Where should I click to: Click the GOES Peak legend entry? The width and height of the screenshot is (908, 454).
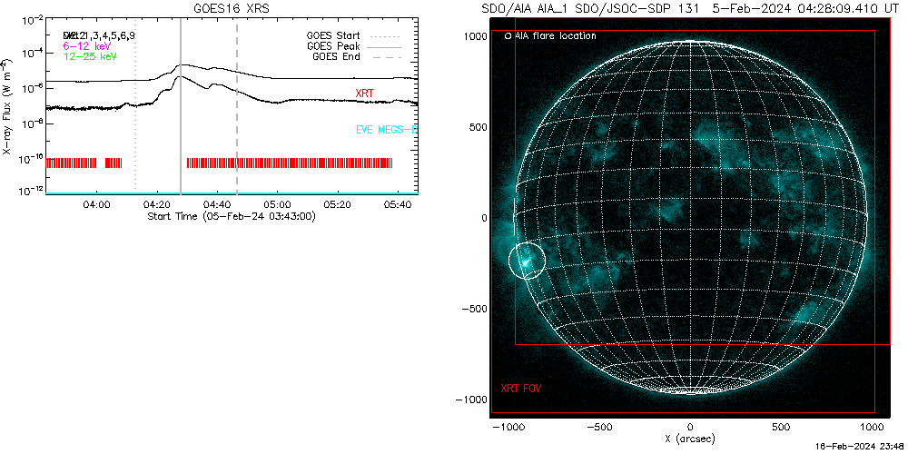coord(354,45)
